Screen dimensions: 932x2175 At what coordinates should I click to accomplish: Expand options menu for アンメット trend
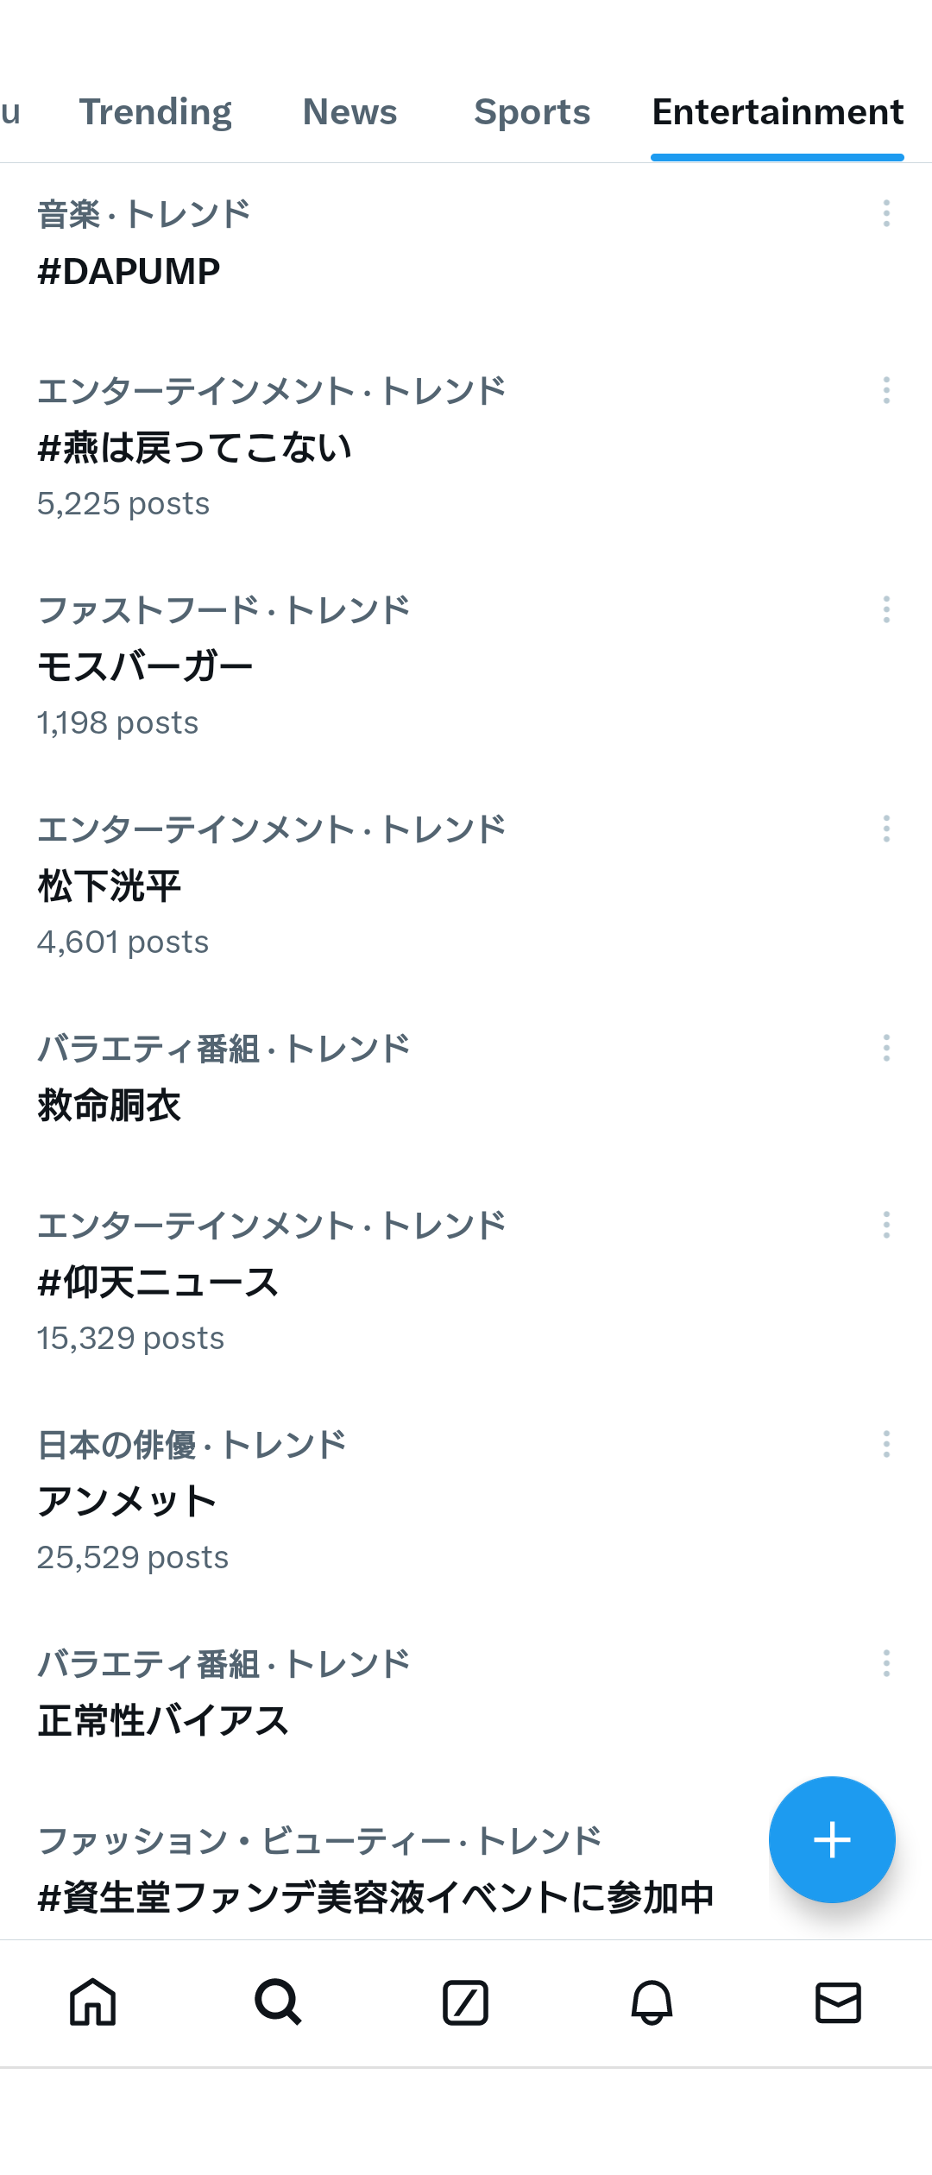(886, 1444)
